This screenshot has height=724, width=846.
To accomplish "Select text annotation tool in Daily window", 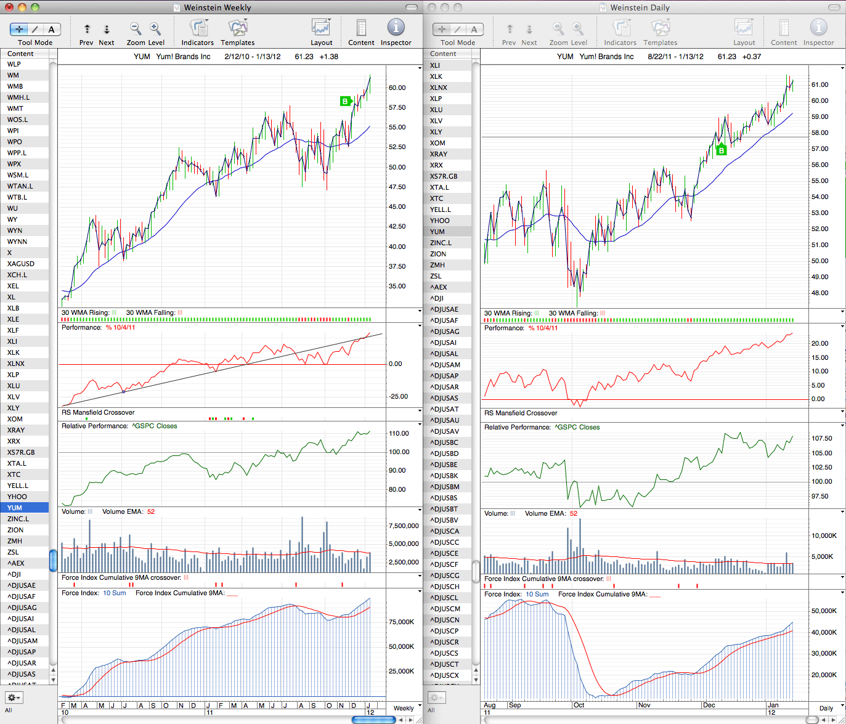I will 474,29.
